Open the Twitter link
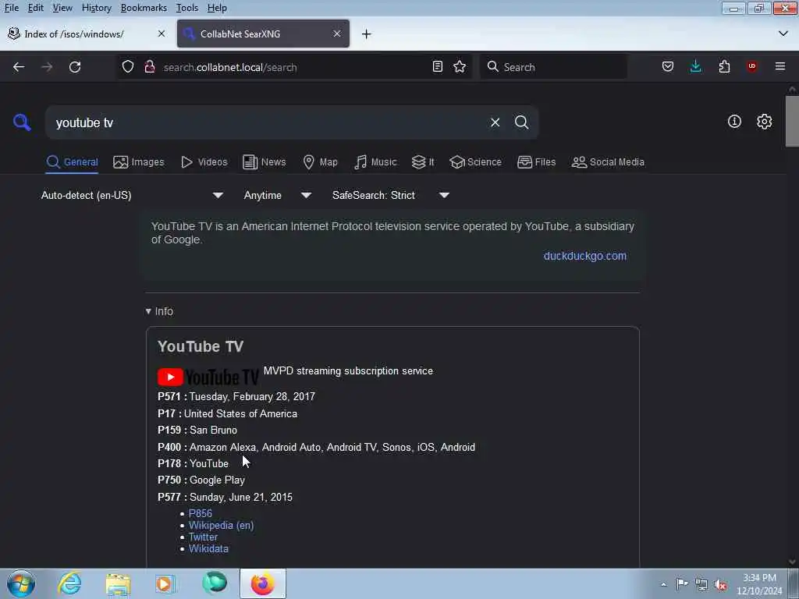This screenshot has height=599, width=799. click(204, 537)
